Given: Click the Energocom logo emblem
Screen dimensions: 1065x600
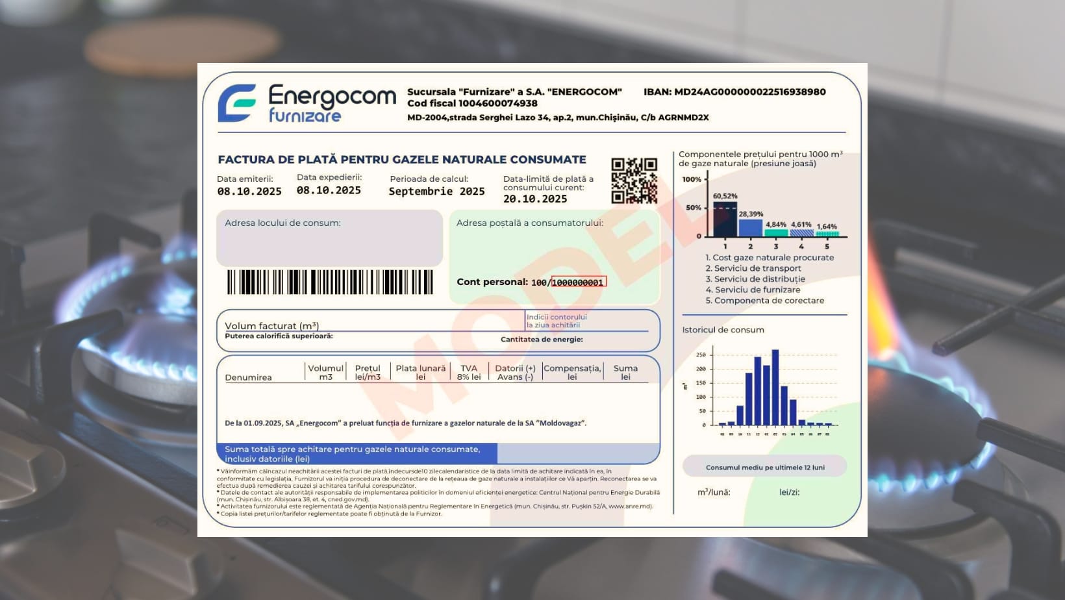Looking at the screenshot, I should click(x=236, y=103).
